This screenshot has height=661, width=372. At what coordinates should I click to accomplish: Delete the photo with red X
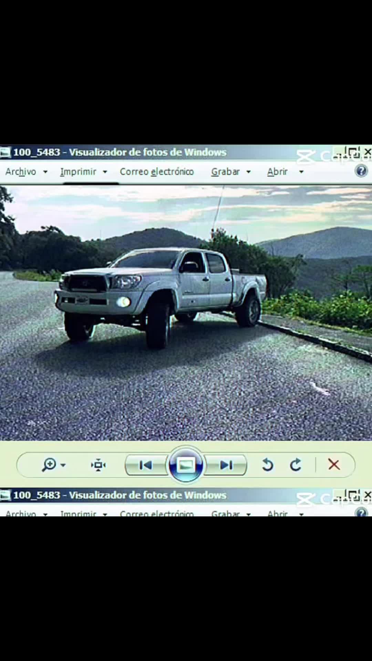pyautogui.click(x=334, y=465)
